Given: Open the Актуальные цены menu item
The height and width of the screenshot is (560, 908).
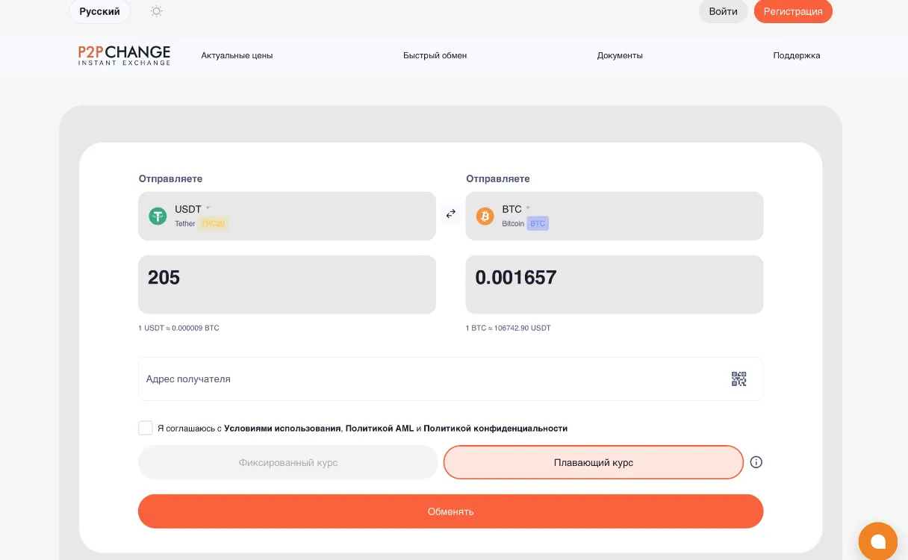Looking at the screenshot, I should (x=237, y=55).
